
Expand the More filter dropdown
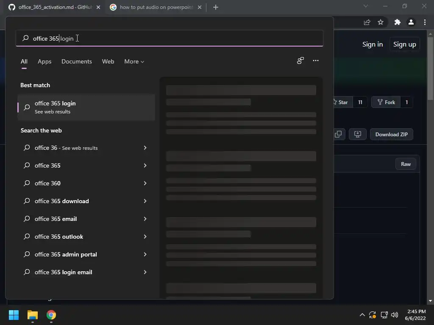134,61
